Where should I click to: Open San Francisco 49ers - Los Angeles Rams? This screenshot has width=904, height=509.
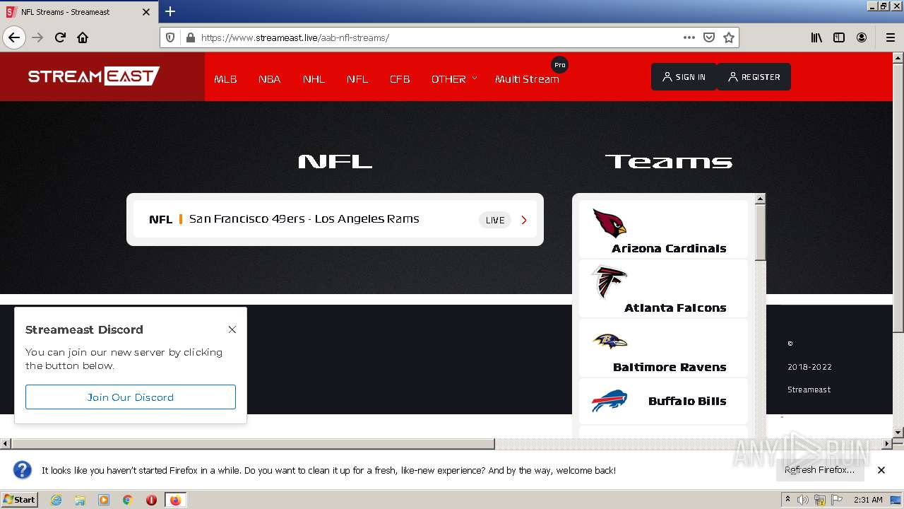tap(304, 219)
